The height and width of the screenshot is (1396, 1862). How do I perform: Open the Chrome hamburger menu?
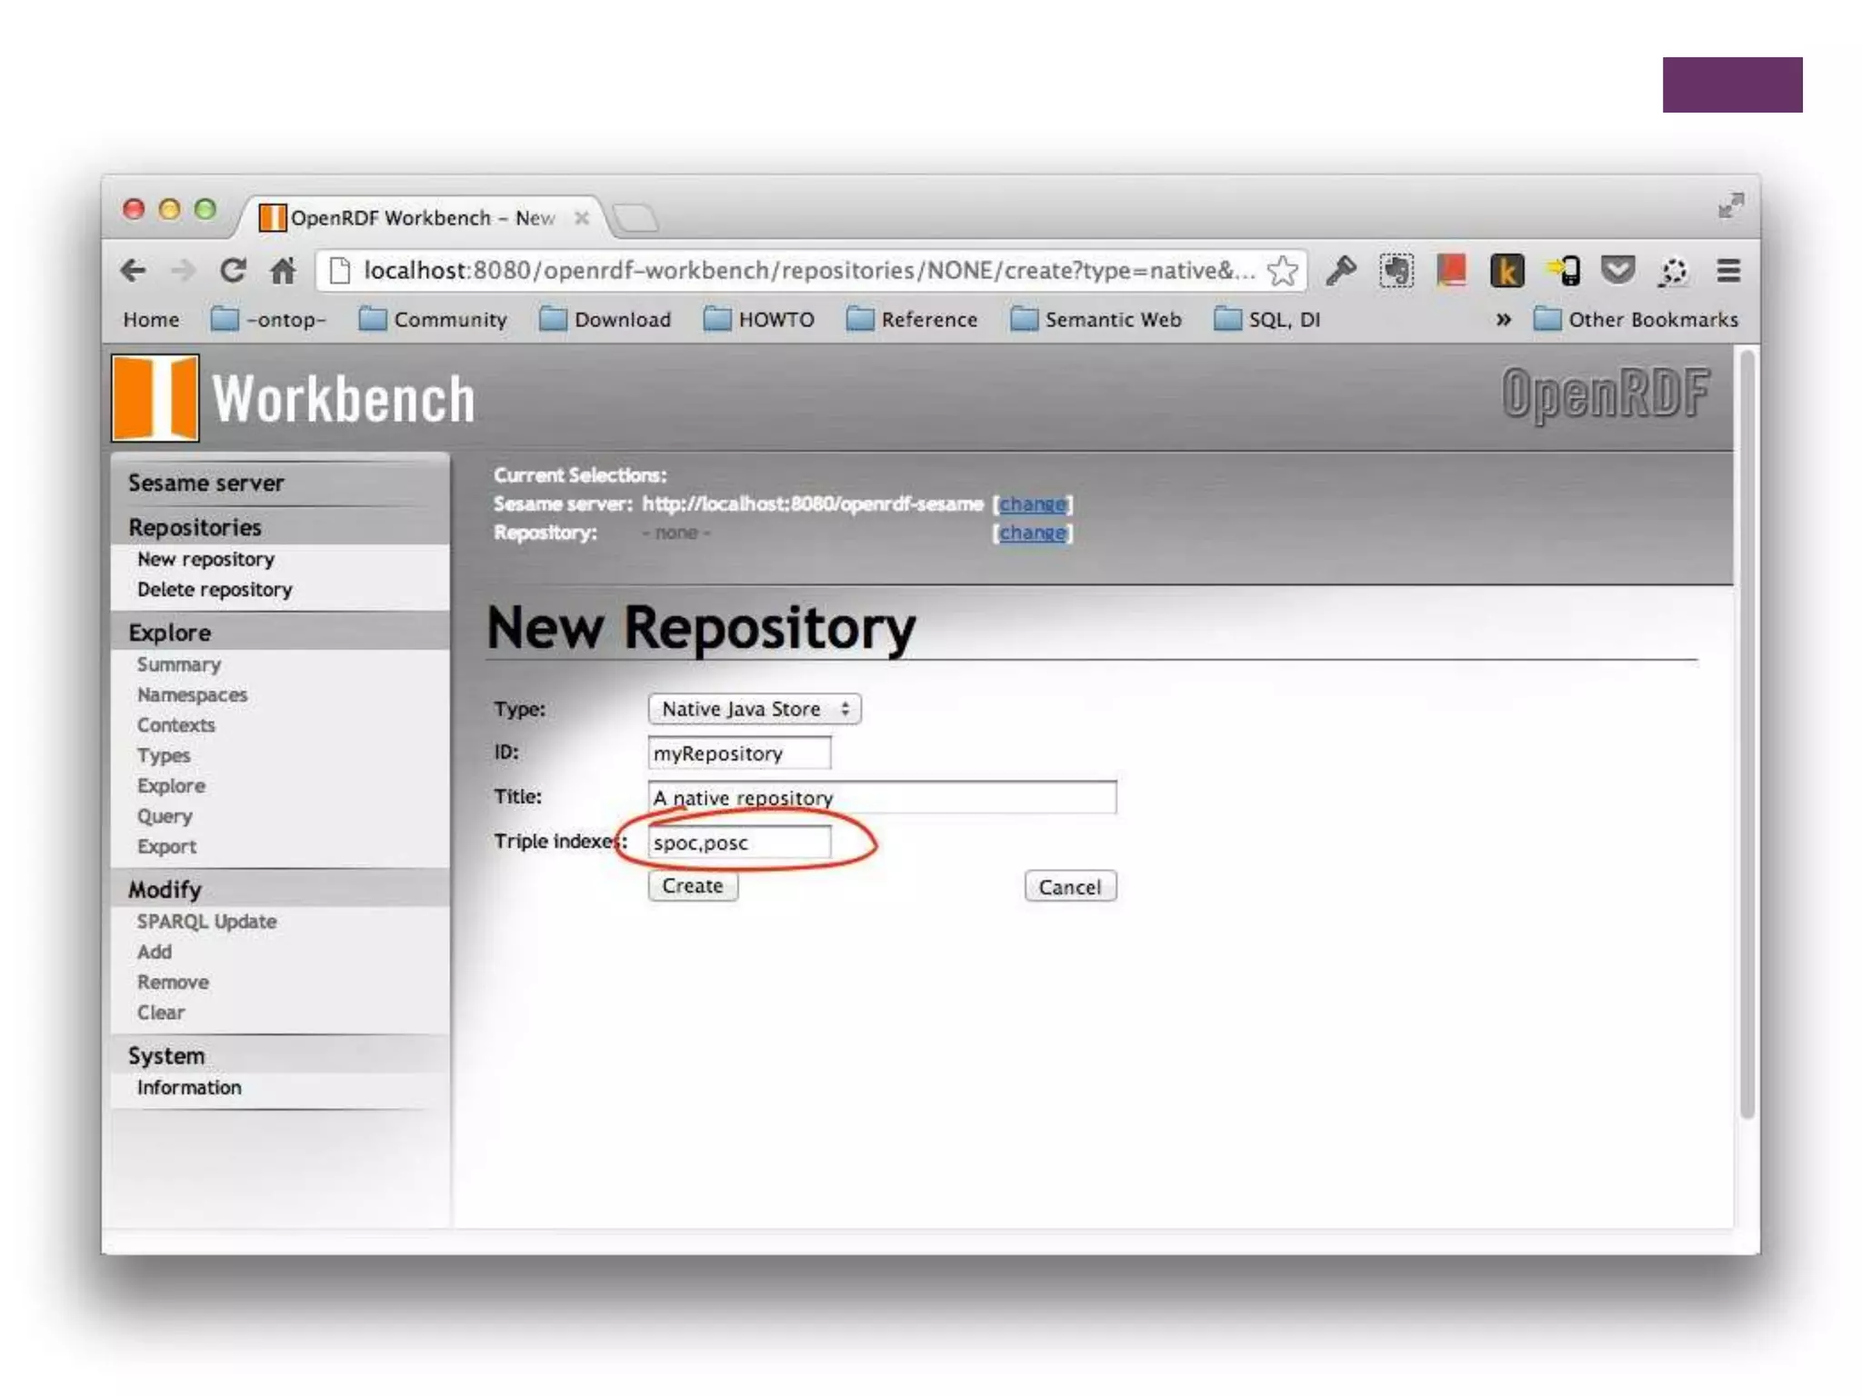click(x=1728, y=271)
